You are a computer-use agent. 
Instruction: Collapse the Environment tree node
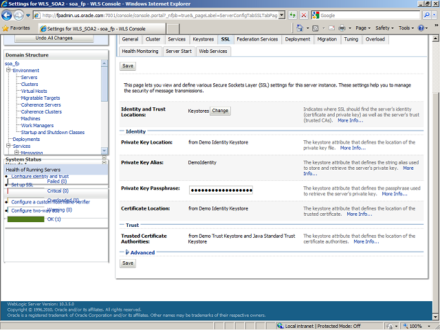(x=8, y=70)
